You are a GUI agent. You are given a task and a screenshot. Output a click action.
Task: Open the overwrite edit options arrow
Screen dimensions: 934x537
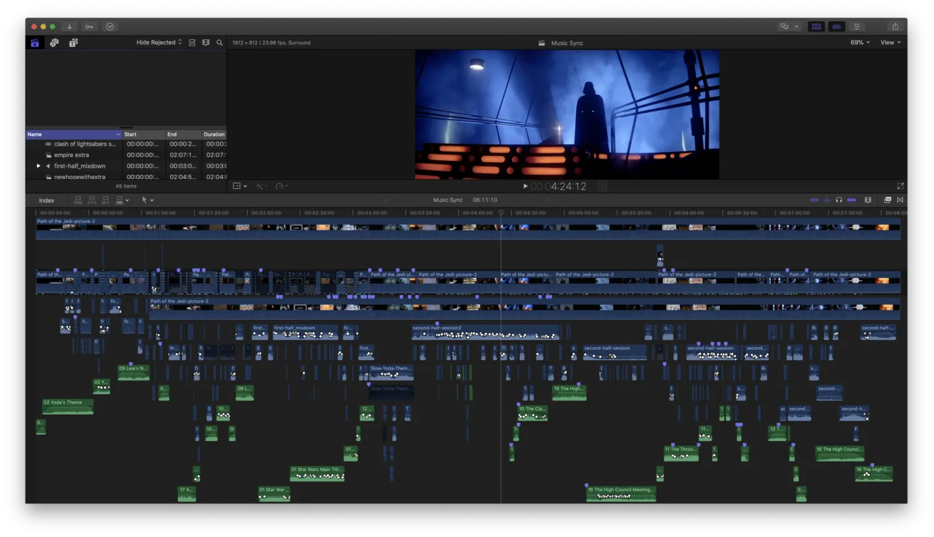(127, 201)
